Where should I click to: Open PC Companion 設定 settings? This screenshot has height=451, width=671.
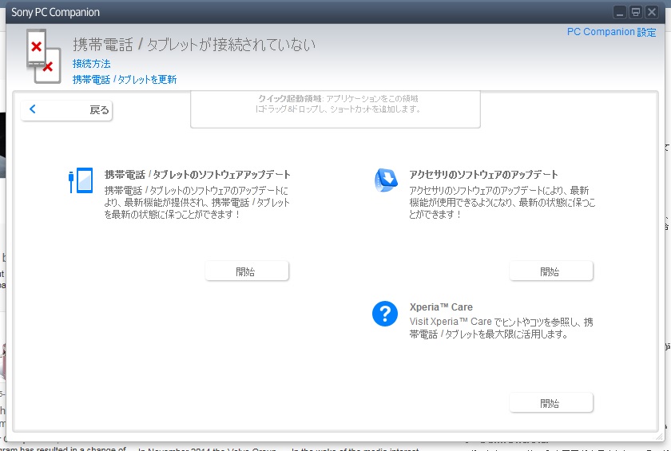coord(611,33)
